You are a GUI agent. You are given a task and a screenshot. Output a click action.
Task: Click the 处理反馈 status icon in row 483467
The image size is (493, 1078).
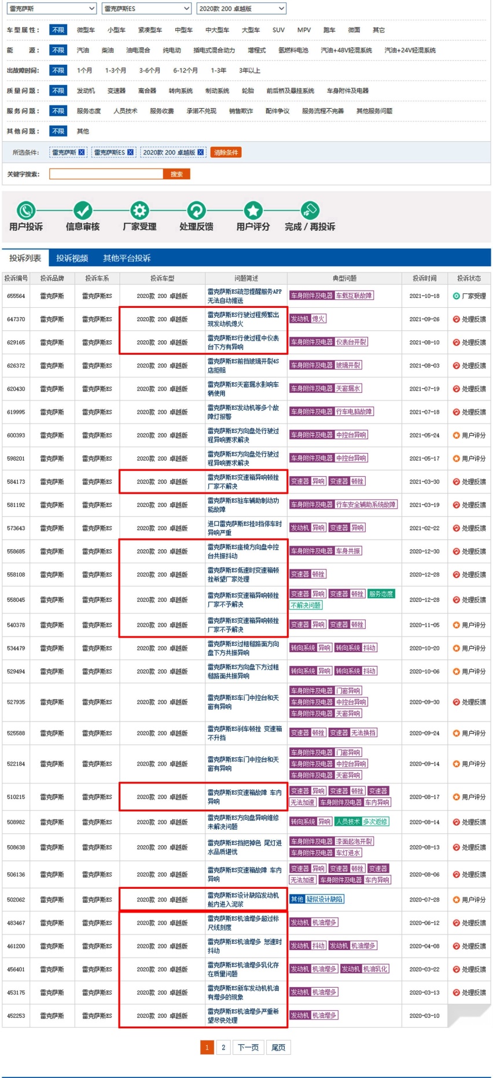pos(456,924)
